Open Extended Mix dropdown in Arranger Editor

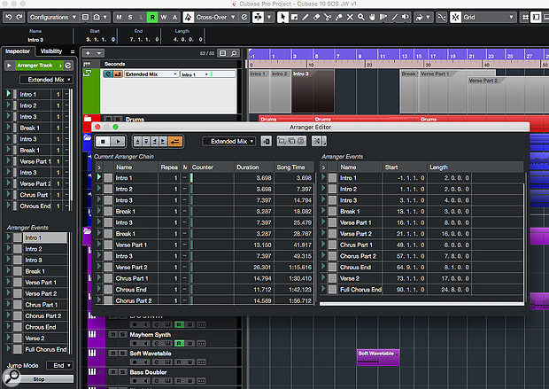click(x=228, y=141)
